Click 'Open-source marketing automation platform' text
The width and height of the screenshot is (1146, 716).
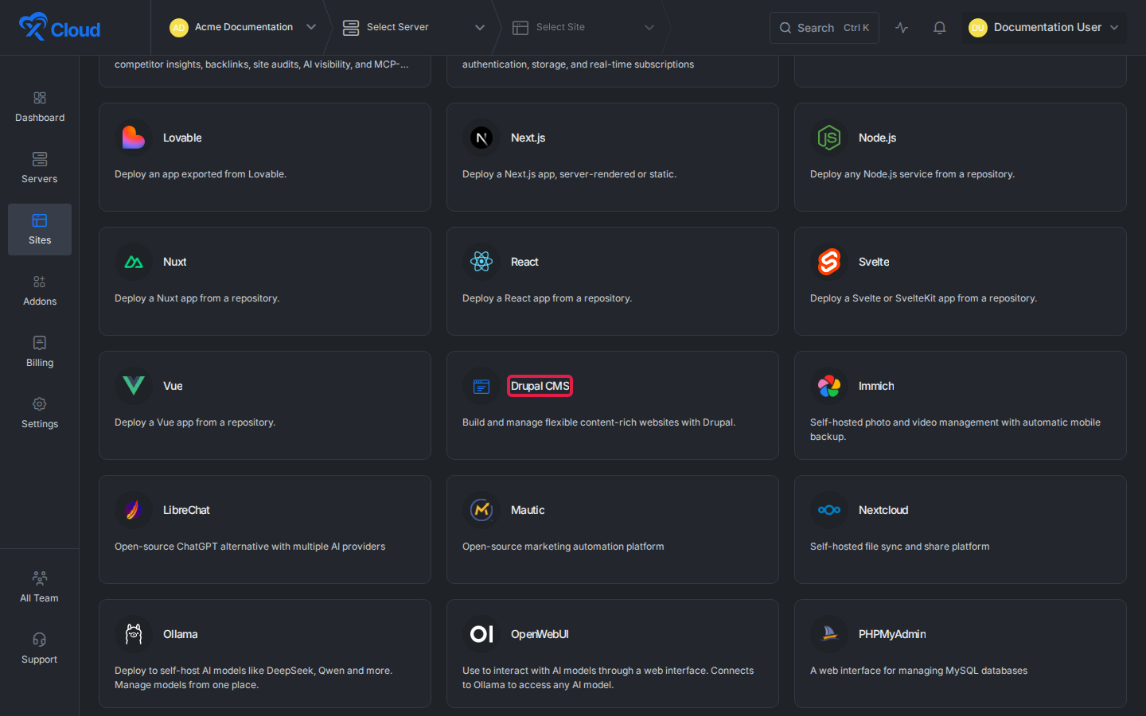563,547
